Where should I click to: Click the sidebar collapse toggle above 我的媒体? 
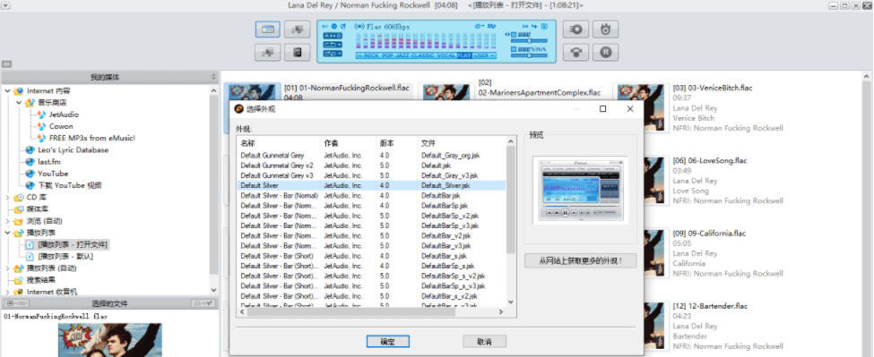[6, 64]
